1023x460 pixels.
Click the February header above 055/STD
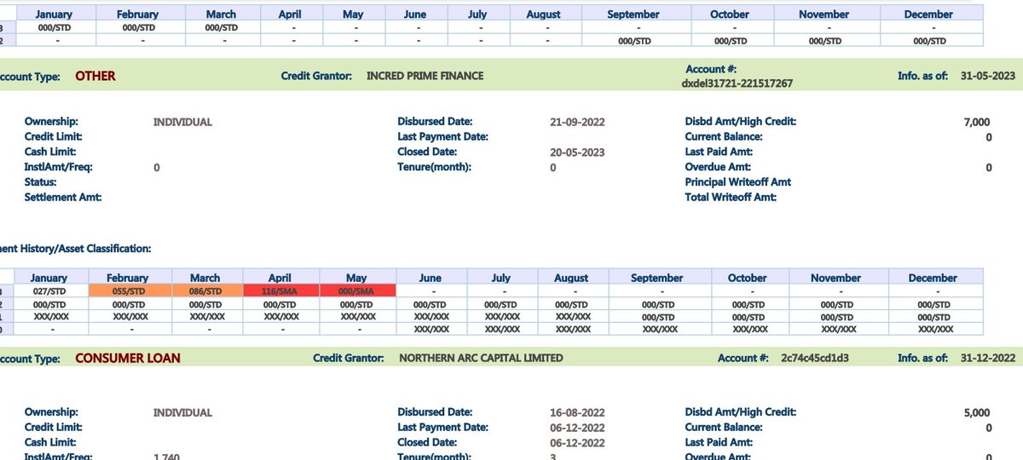click(x=128, y=278)
